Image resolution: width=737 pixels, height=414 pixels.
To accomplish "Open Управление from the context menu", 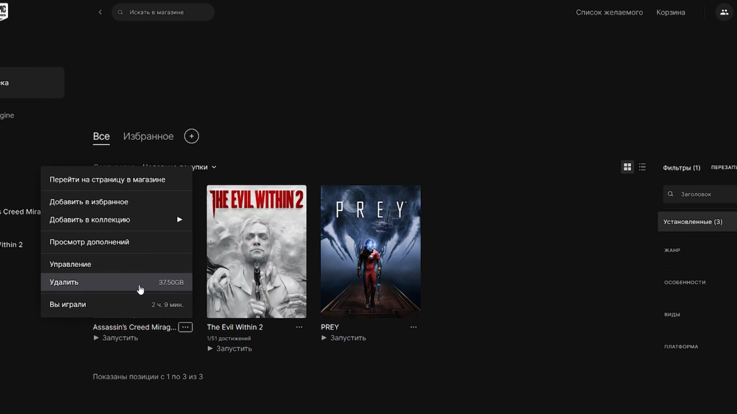I will (x=116, y=264).
